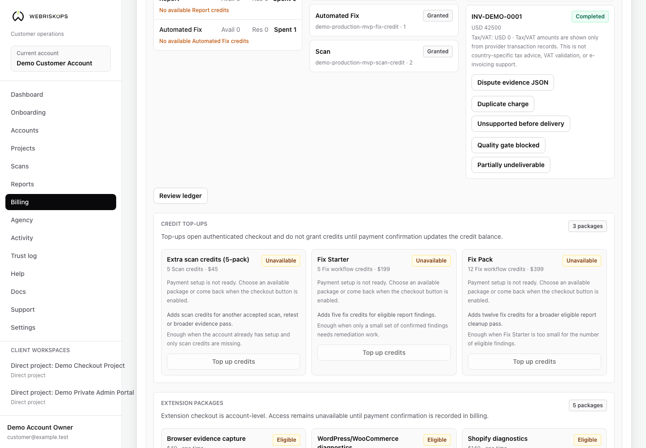Click the Duplicate charge button
This screenshot has width=646, height=448.
tap(503, 104)
